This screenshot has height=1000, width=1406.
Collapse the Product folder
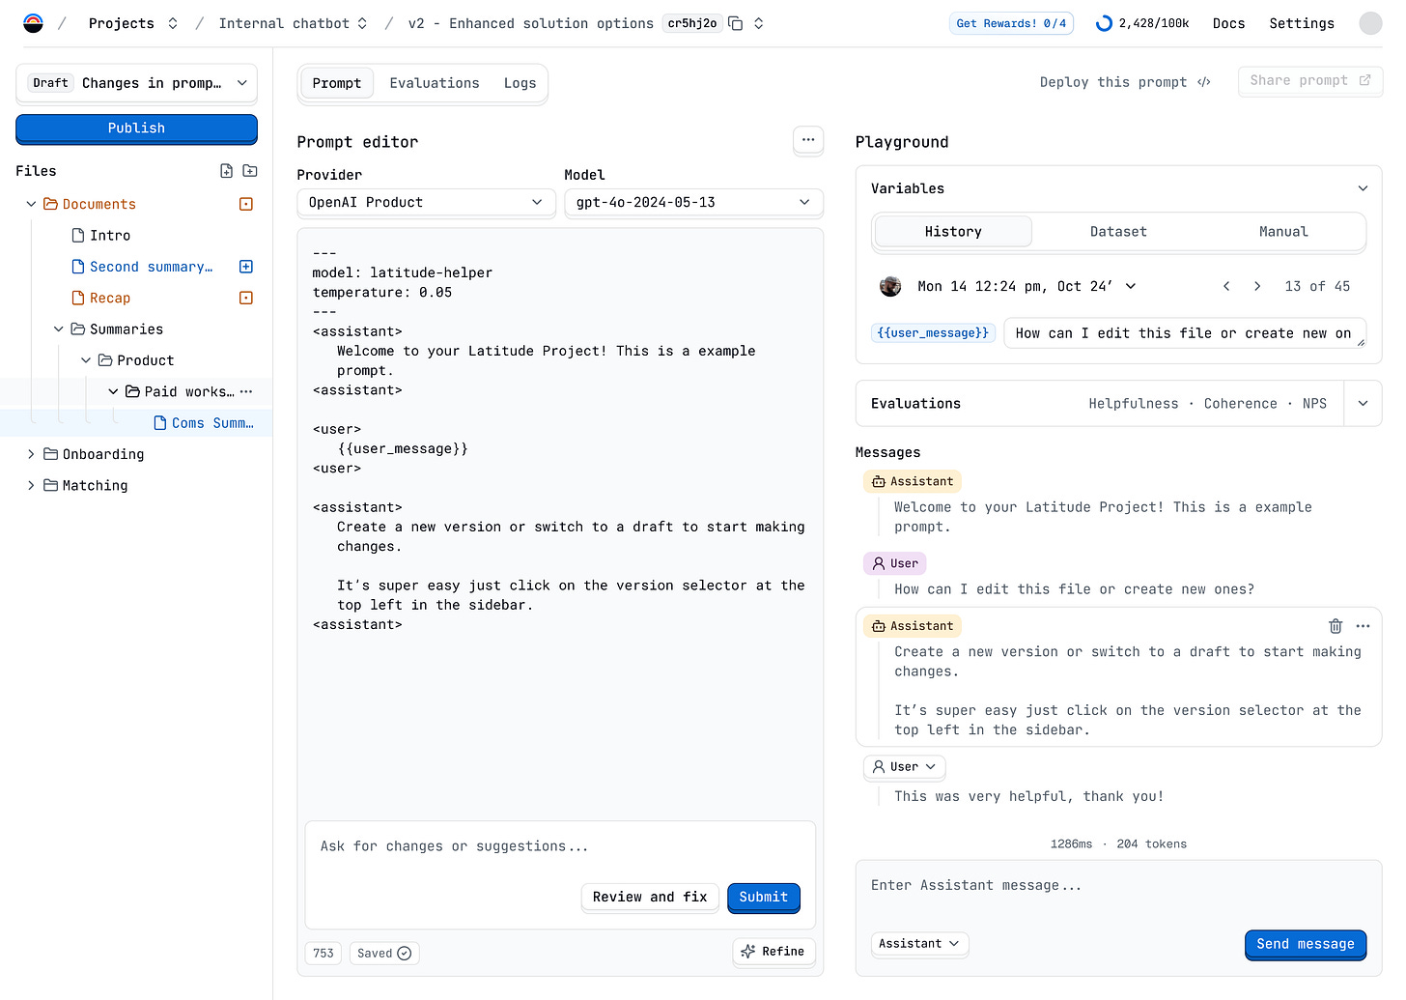tap(86, 360)
